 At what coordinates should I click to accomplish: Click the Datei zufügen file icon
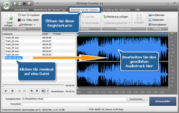click(9, 18)
